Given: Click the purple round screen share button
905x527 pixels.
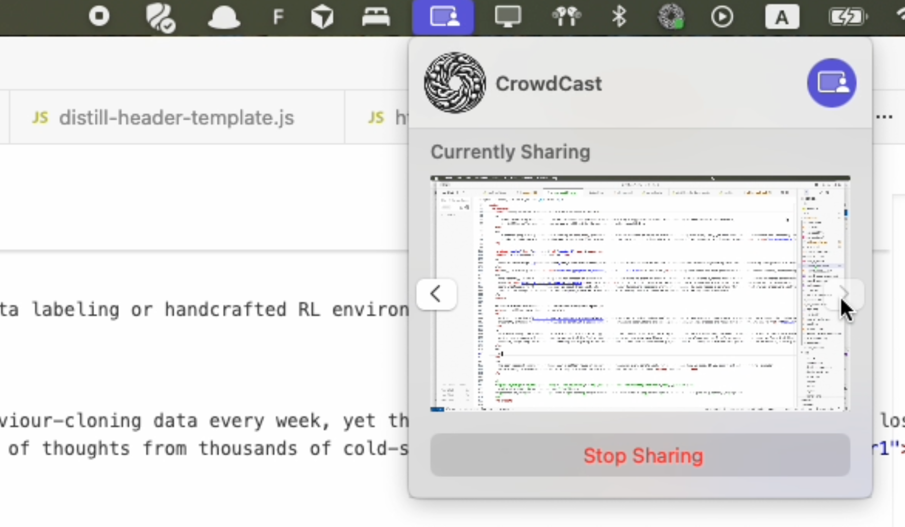Looking at the screenshot, I should coord(831,83).
